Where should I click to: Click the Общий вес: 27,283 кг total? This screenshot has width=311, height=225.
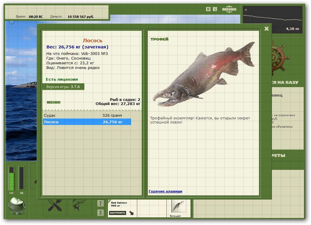tap(118, 104)
